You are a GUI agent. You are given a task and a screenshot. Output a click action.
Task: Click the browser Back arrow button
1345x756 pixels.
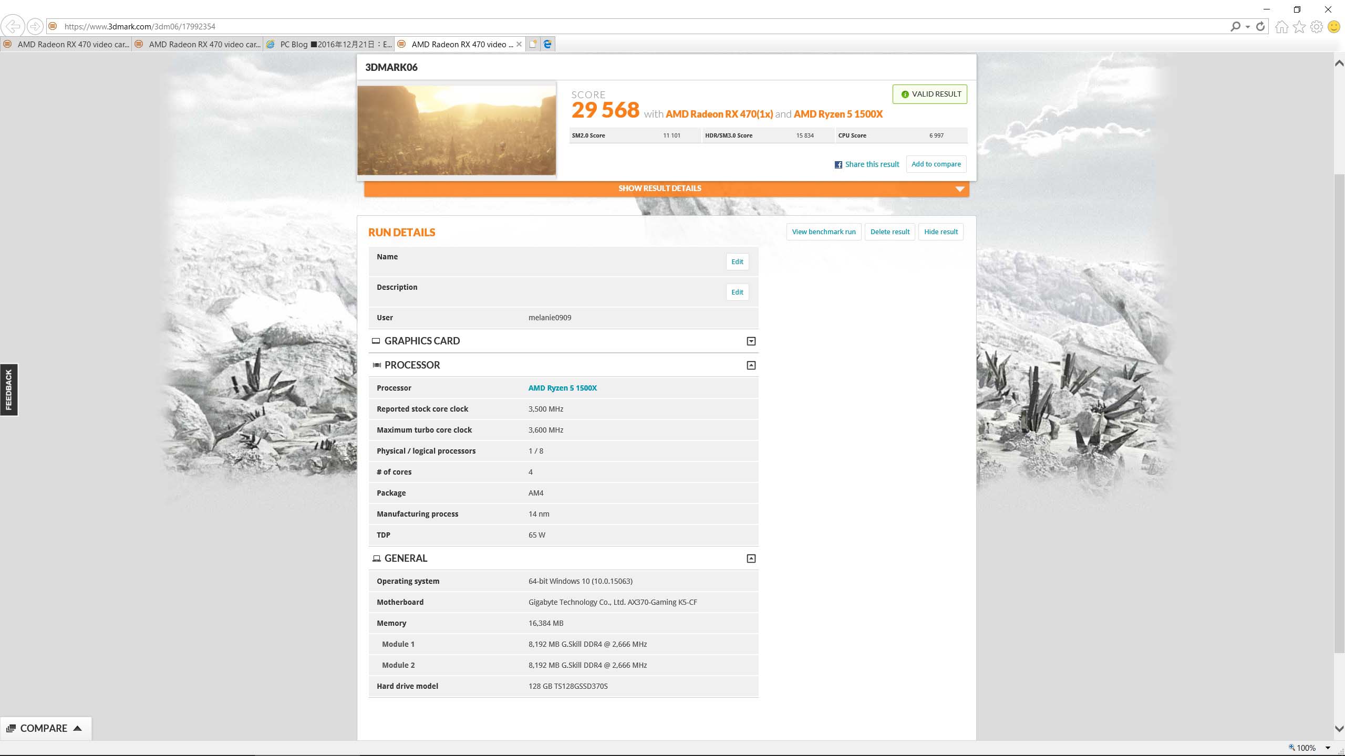(12, 26)
